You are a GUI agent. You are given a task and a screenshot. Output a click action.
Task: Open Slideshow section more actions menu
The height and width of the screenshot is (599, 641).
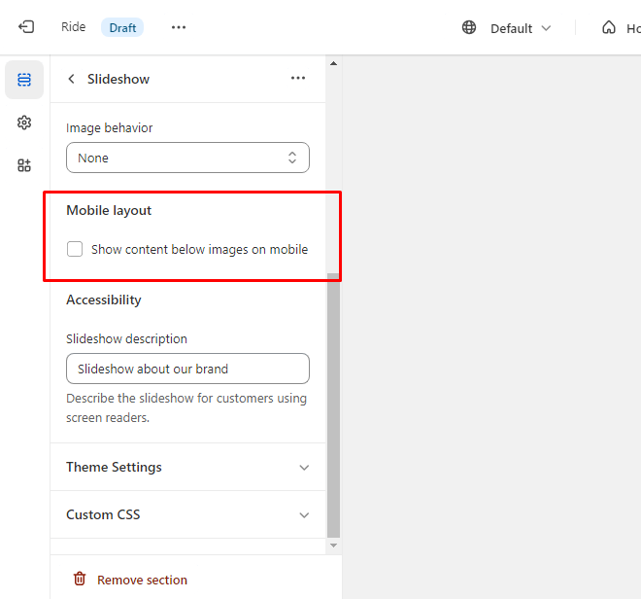(298, 79)
